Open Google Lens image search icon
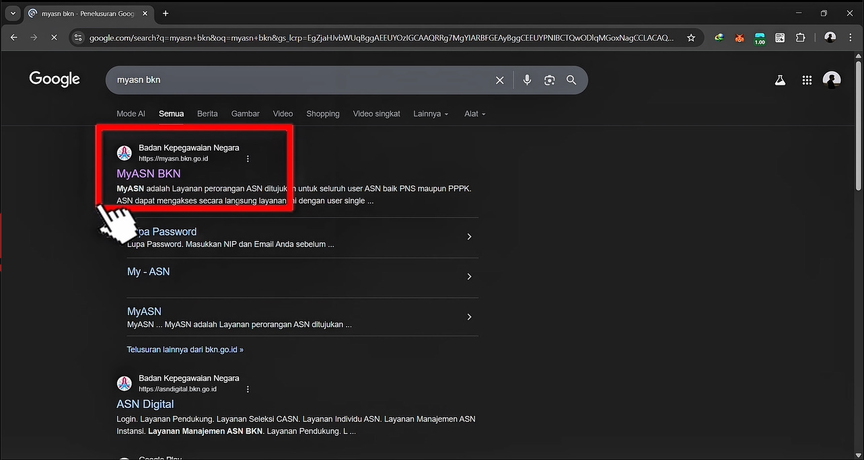This screenshot has width=864, height=460. pyautogui.click(x=549, y=80)
